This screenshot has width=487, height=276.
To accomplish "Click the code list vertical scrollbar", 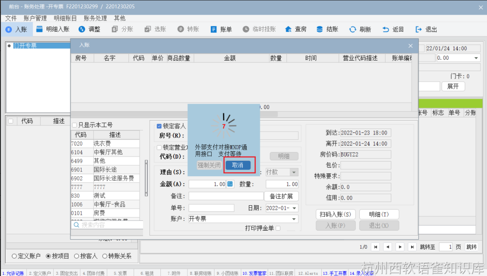I will (x=146, y=178).
